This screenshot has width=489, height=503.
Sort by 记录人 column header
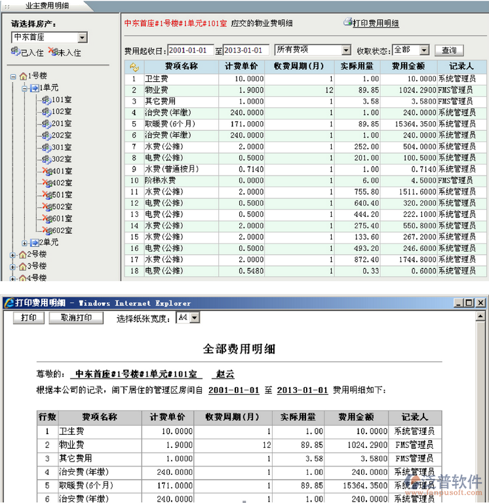[461, 66]
